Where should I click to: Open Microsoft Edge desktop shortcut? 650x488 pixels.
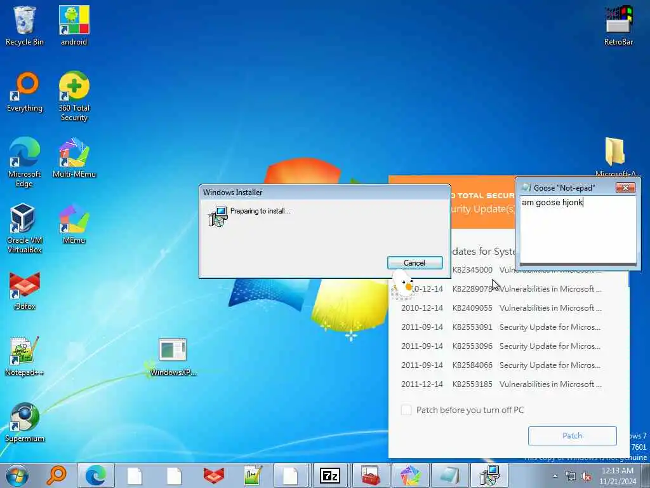pyautogui.click(x=25, y=162)
